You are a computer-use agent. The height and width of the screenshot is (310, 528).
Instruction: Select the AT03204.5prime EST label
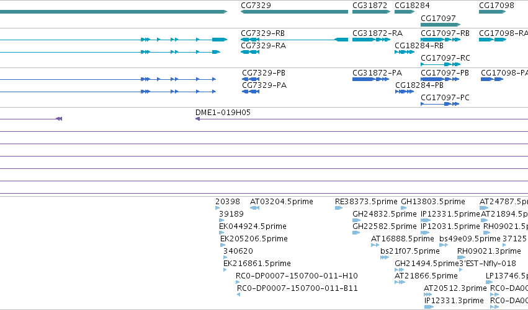(x=282, y=202)
